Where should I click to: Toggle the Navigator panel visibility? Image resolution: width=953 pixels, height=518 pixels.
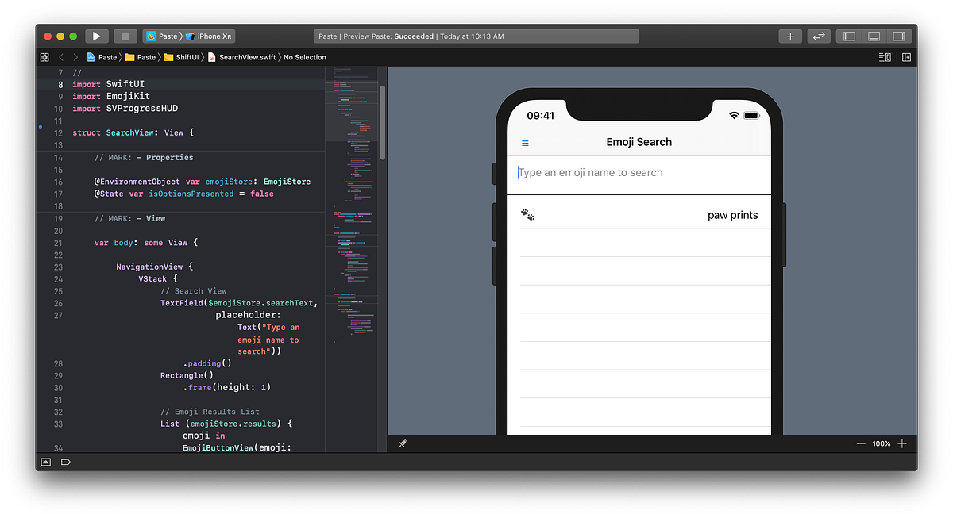tap(848, 36)
